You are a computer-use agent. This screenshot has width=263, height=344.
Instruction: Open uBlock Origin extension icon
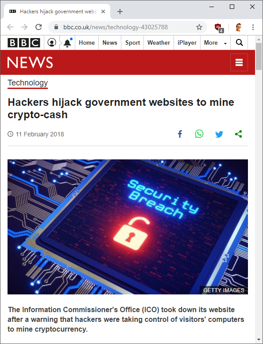click(x=219, y=27)
